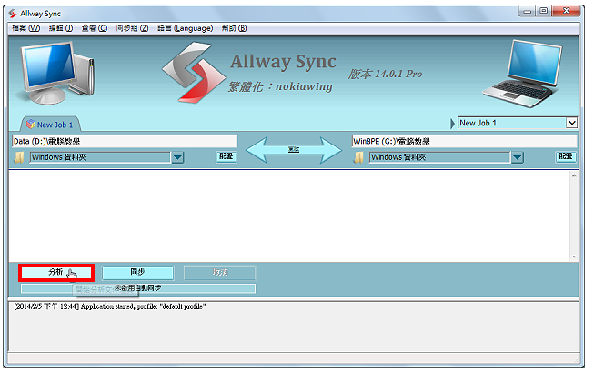Click the laptop computer image
The width and height of the screenshot is (594, 371).
pyautogui.click(x=524, y=74)
